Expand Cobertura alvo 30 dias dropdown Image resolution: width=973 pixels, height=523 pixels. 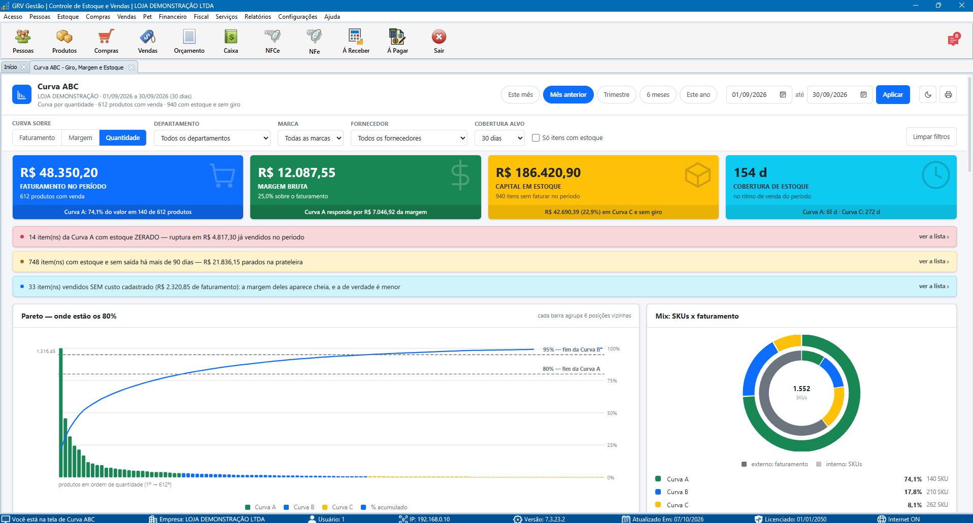pos(499,138)
